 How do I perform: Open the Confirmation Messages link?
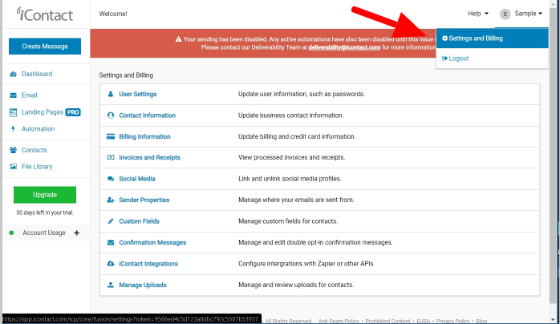(x=152, y=243)
